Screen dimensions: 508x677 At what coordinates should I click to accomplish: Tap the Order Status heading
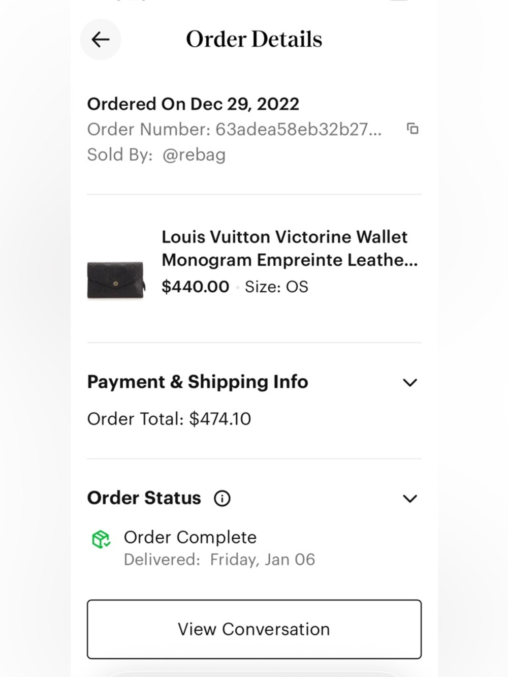[144, 498]
